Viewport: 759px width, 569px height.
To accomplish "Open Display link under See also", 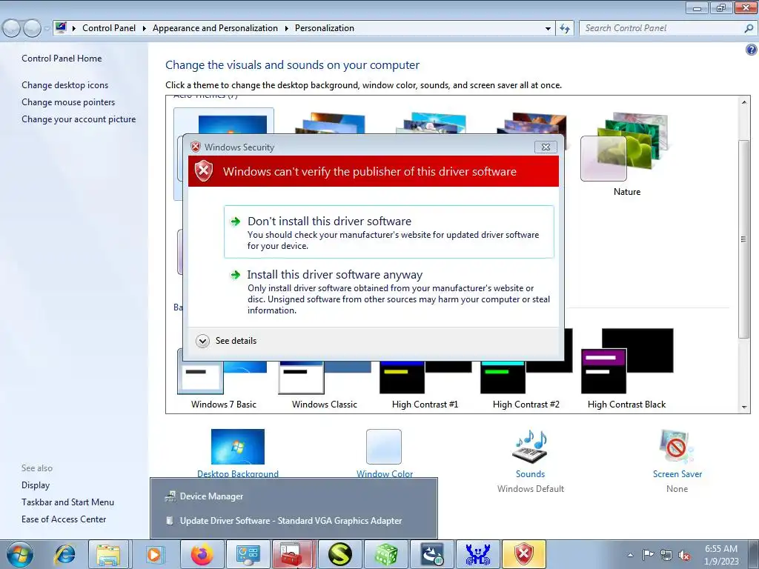I will pos(36,485).
